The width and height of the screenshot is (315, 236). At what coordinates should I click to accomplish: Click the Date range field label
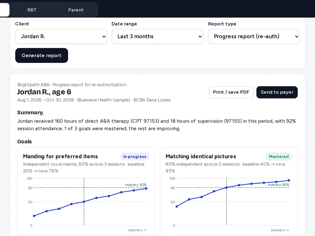click(x=124, y=24)
